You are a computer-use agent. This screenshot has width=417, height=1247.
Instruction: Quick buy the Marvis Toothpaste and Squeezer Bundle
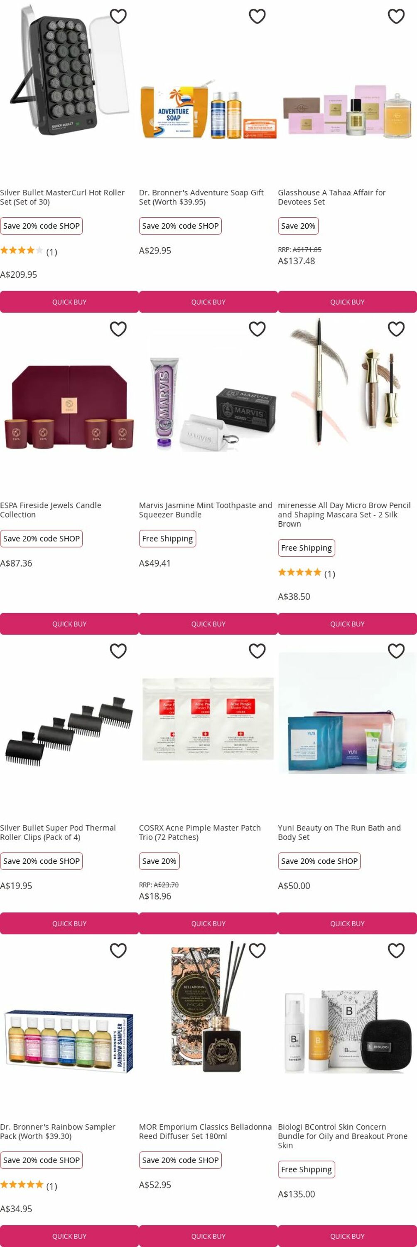coord(208,624)
